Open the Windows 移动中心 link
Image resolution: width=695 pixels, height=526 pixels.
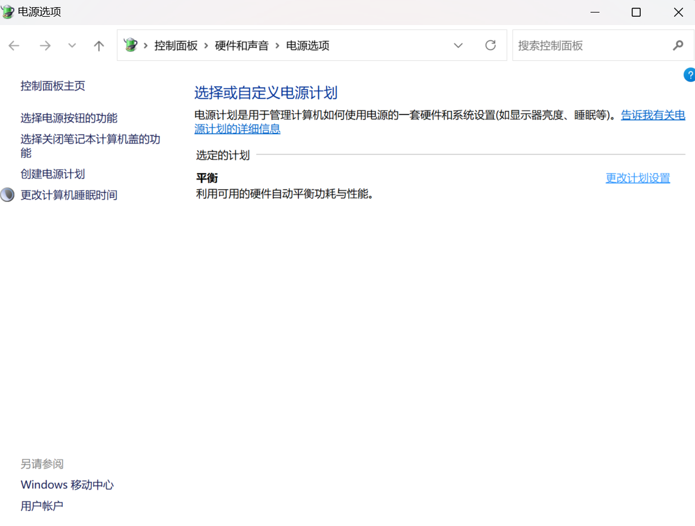67,485
